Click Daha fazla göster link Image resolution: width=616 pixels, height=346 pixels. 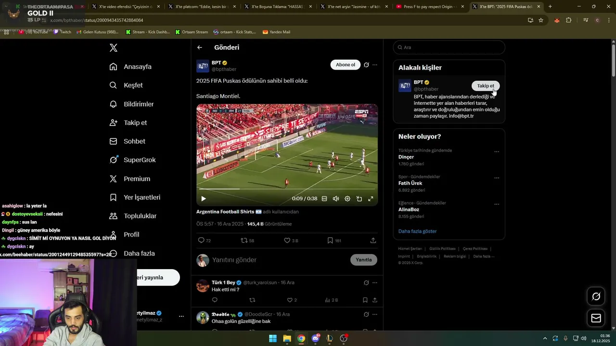[x=417, y=231]
